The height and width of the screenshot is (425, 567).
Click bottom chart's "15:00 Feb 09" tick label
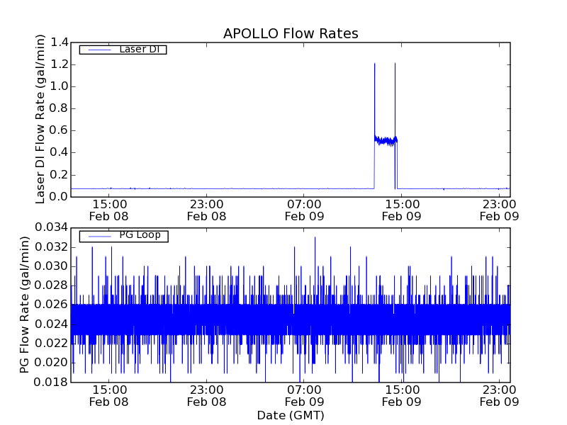402,395
